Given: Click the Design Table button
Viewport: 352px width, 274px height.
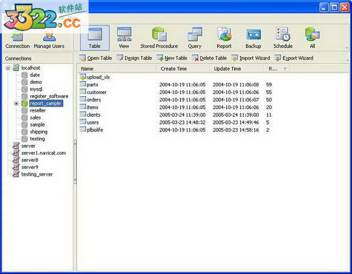Looking at the screenshot, I should click(134, 58).
